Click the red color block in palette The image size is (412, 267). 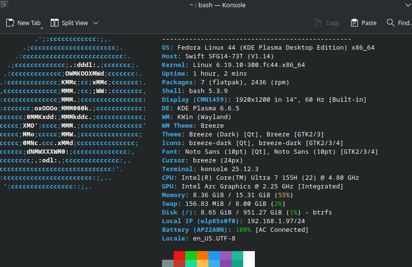(x=179, y=255)
